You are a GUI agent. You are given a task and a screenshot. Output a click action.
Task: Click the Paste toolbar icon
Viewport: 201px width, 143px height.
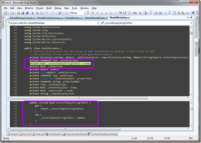point(41,13)
